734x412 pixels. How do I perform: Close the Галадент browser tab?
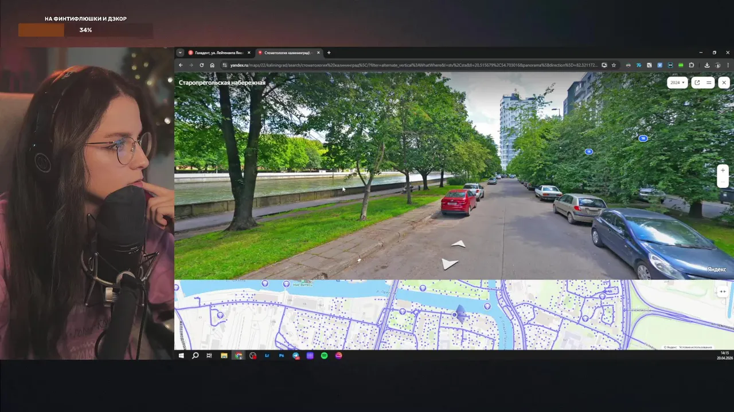pos(248,53)
